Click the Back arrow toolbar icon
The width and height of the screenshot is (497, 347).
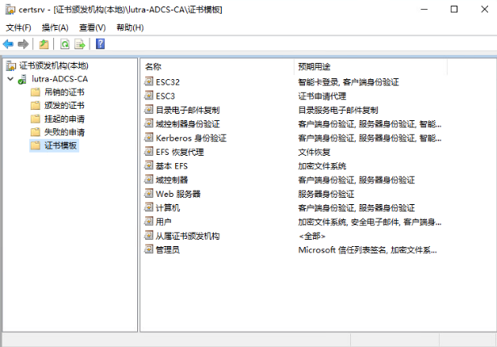pos(8,44)
